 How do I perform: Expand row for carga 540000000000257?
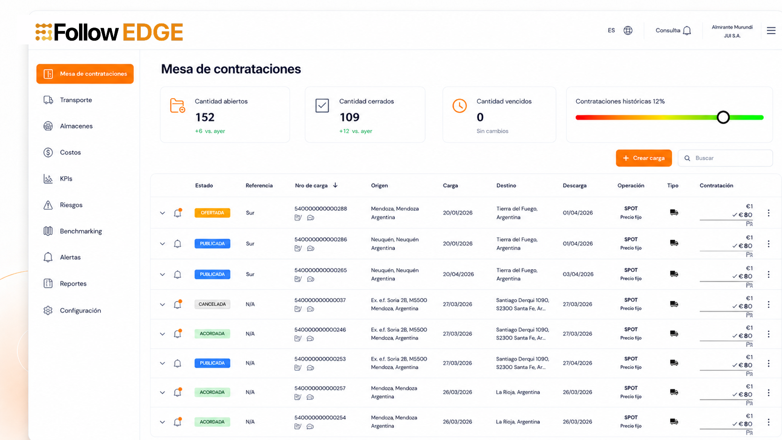click(162, 393)
